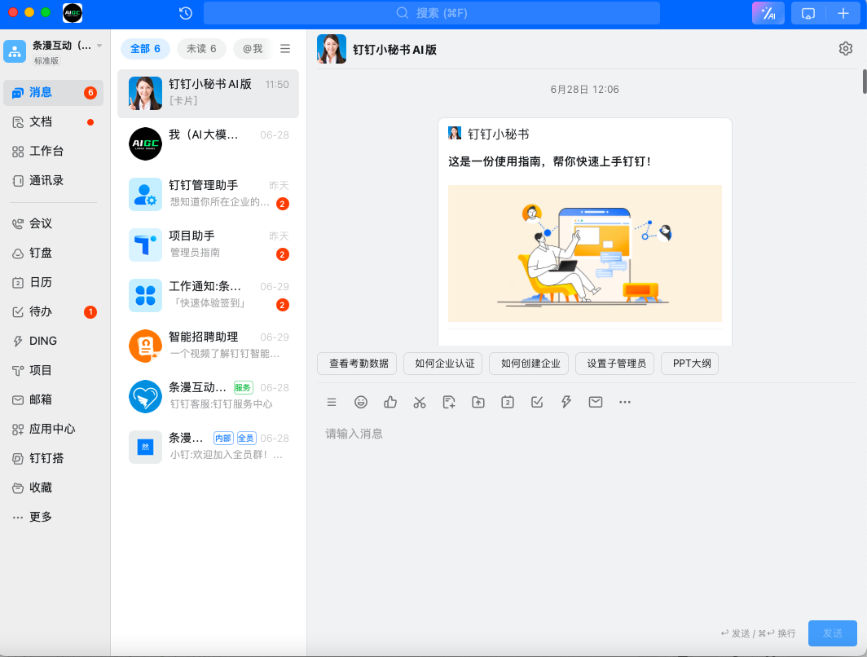
Task: Open more tools ellipsis in chat toolbar
Action: [625, 402]
